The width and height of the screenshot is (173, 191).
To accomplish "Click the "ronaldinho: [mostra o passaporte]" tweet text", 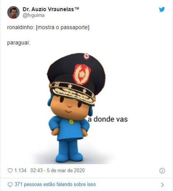I will (48, 27).
